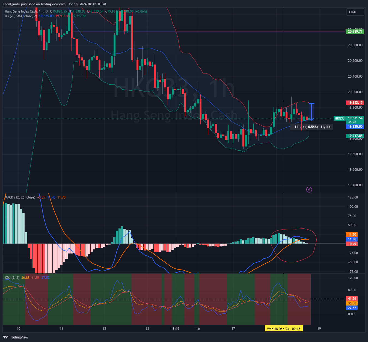
Task: Select the MACD (12, 26, close) indicator label
Action: click(x=20, y=197)
